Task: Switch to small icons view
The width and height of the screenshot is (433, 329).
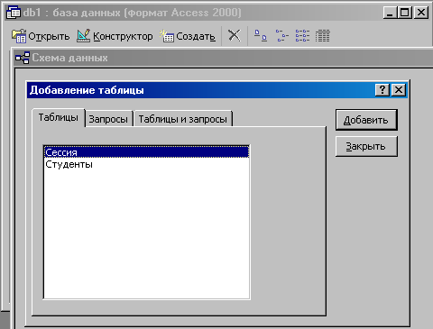Action: (x=281, y=35)
